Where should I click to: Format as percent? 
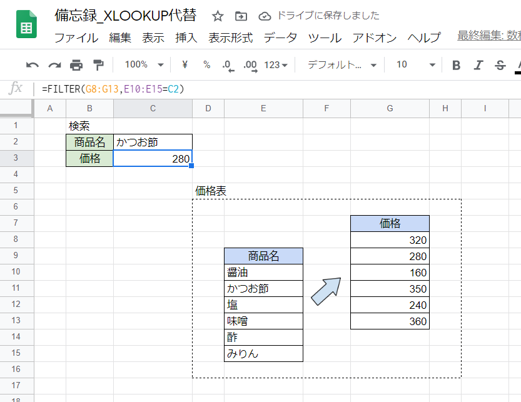(206, 64)
